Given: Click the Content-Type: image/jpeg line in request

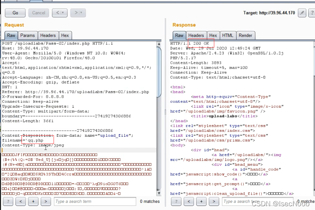Looking at the screenshot, I should pos(33,145).
